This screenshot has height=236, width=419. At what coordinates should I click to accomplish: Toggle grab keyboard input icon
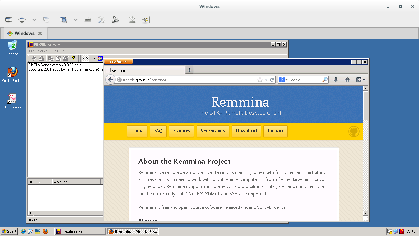click(88, 20)
